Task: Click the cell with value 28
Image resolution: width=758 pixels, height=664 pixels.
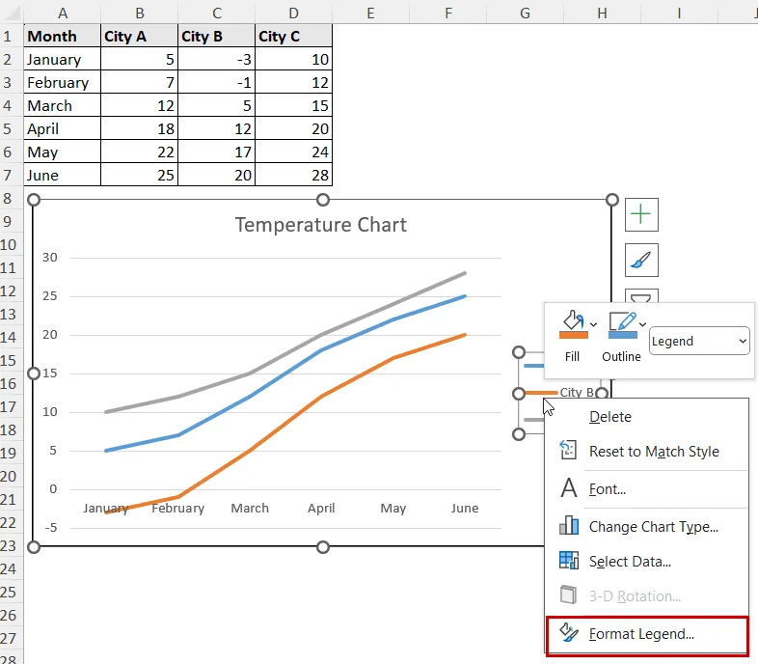Action: coord(294,176)
